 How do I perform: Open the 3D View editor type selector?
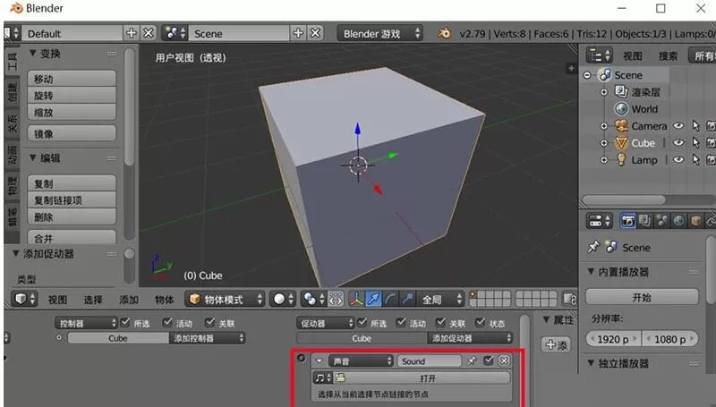pyautogui.click(x=24, y=300)
